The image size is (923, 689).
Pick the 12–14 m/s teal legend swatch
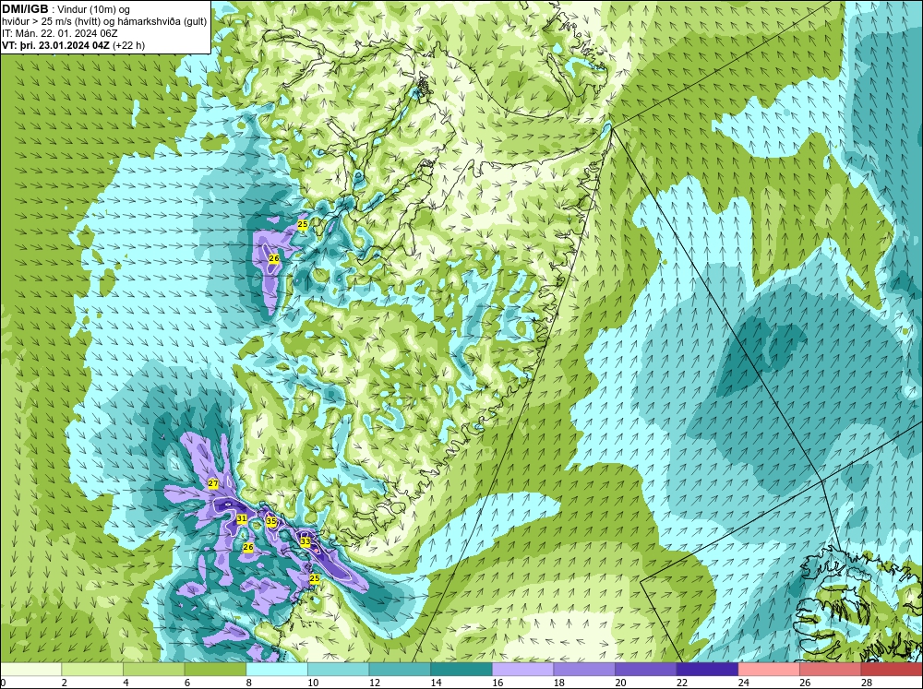(400, 669)
